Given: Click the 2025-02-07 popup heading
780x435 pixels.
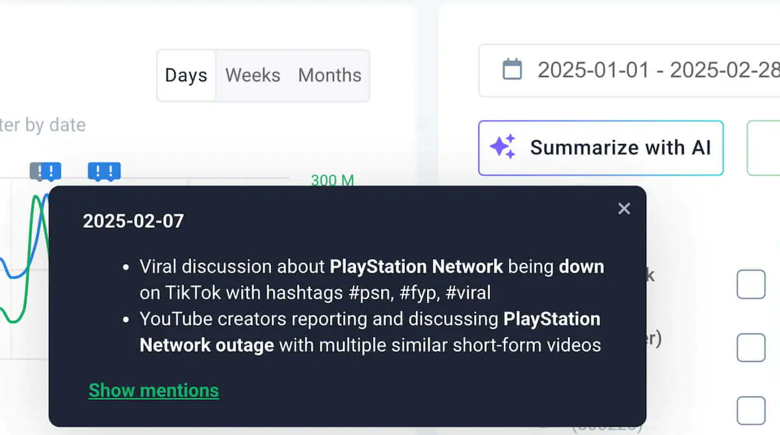Looking at the screenshot, I should pos(133,221).
